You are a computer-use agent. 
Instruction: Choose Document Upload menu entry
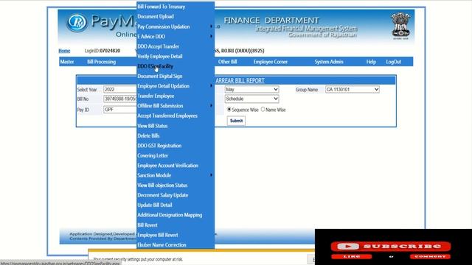coord(156,16)
